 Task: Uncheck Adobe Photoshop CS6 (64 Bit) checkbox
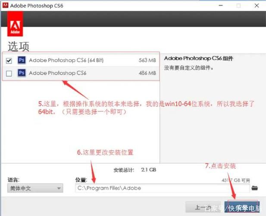(x=9, y=60)
